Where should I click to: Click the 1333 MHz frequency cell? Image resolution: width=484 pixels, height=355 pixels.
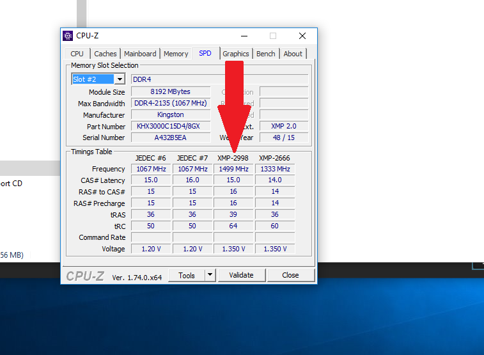pyautogui.click(x=276, y=169)
